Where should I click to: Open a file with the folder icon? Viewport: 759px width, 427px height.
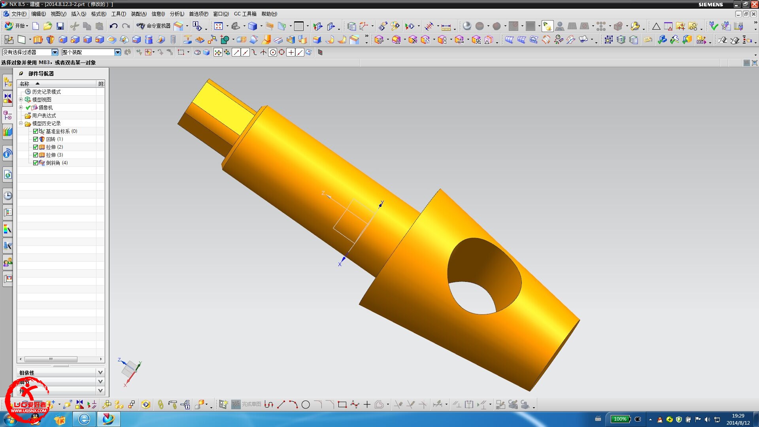pyautogui.click(x=47, y=26)
